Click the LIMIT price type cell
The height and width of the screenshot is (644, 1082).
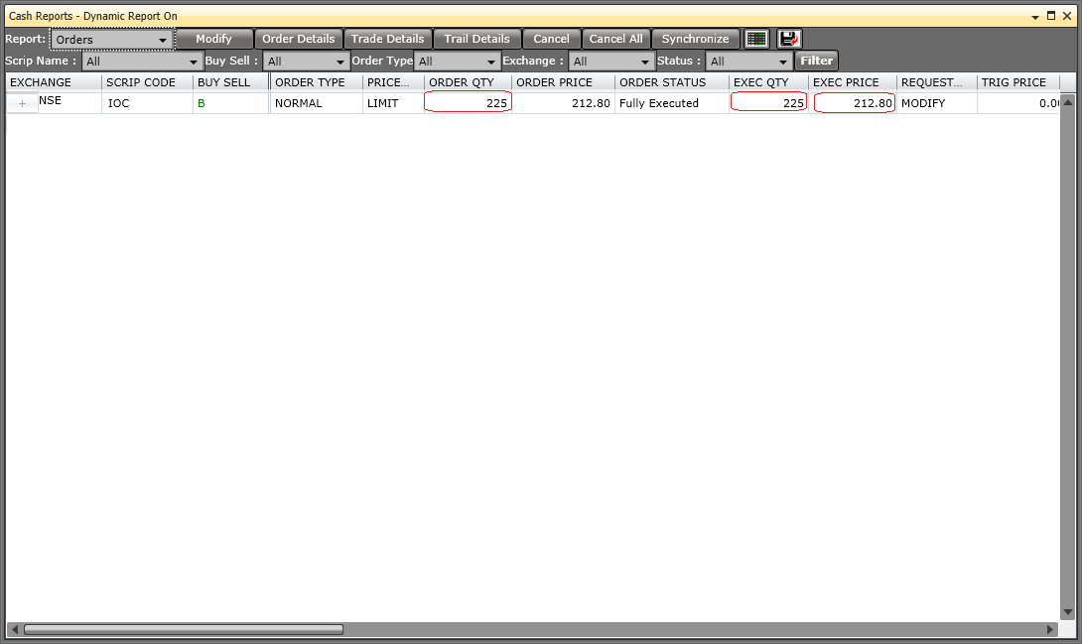(393, 103)
